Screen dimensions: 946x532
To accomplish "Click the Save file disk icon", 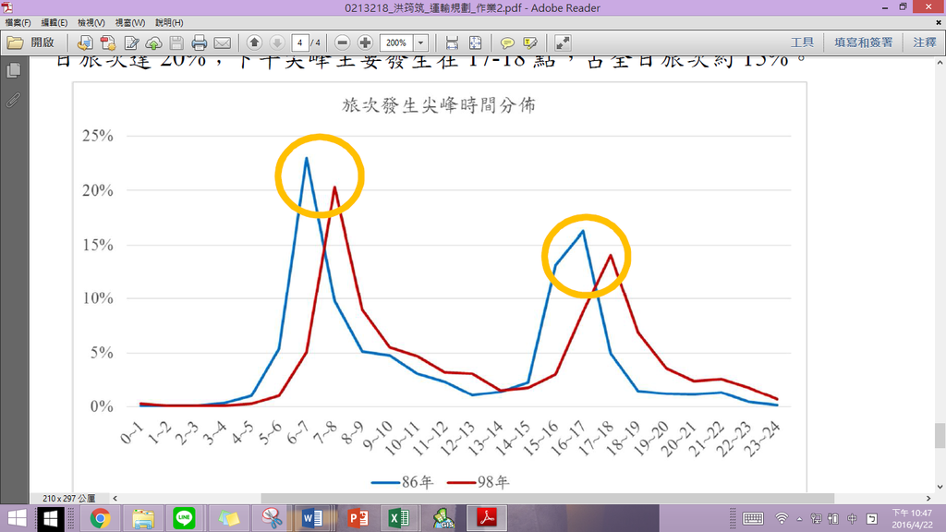I will pyautogui.click(x=176, y=42).
